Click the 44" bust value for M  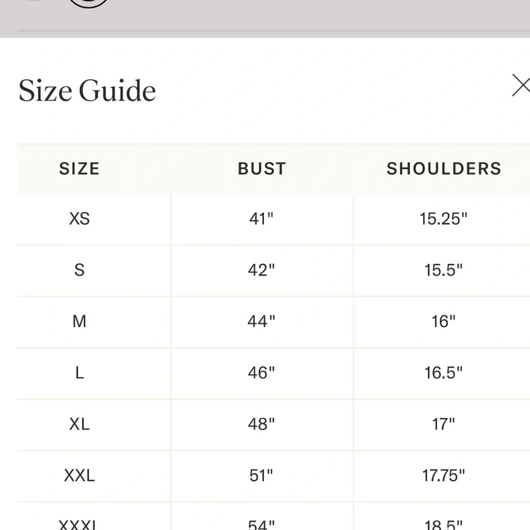pyautogui.click(x=261, y=321)
